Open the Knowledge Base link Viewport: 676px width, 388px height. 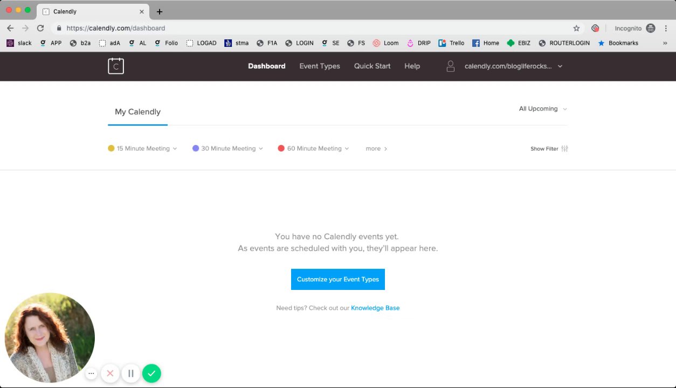(x=375, y=308)
